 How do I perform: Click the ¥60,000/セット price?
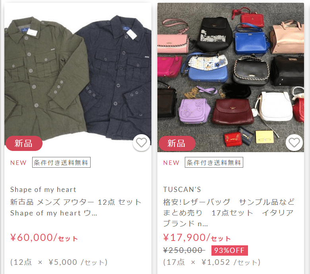click(x=44, y=237)
